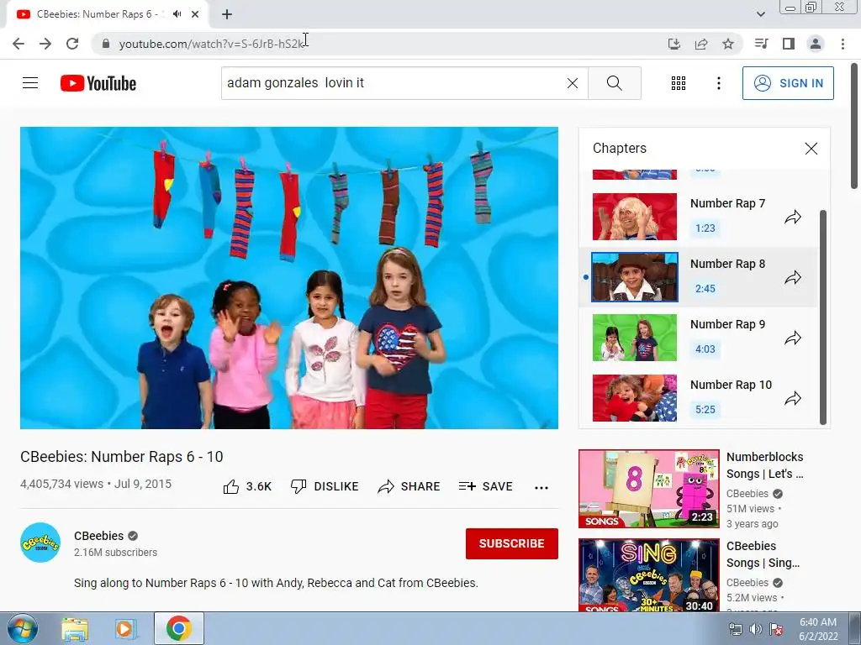Open the tab search dropdown arrow

click(x=760, y=14)
